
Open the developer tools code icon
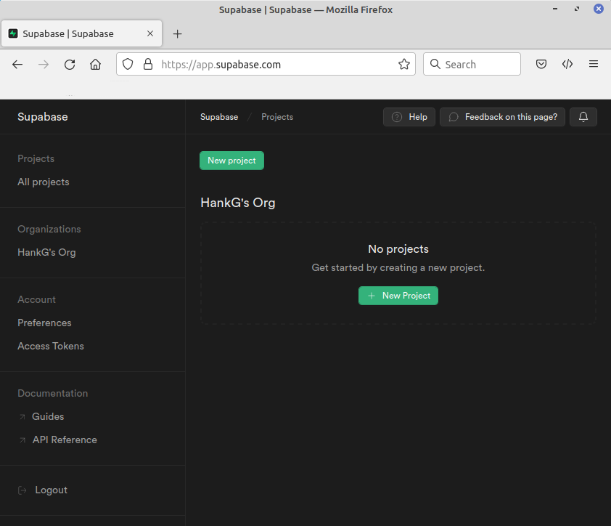(x=567, y=64)
